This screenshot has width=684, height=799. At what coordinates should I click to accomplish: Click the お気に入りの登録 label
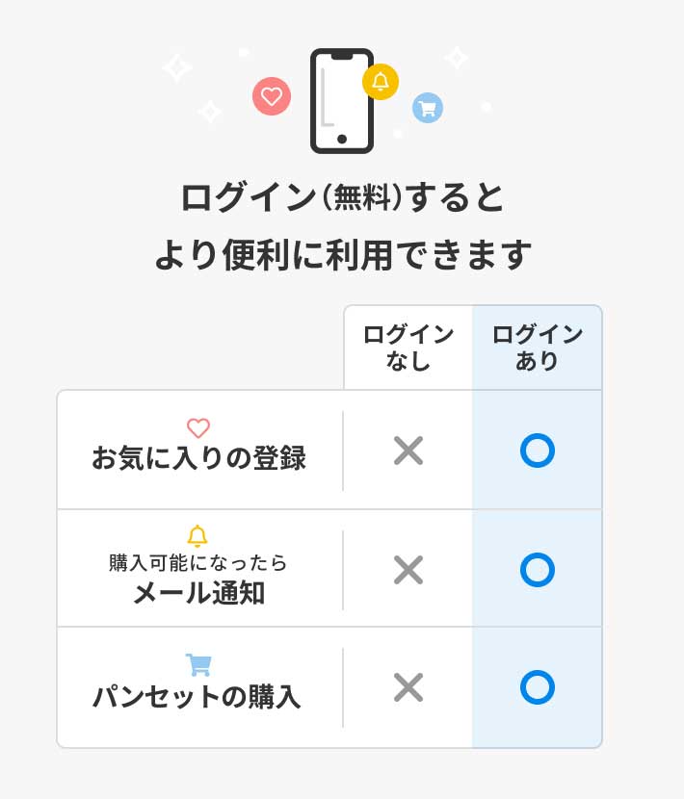pyautogui.click(x=198, y=458)
